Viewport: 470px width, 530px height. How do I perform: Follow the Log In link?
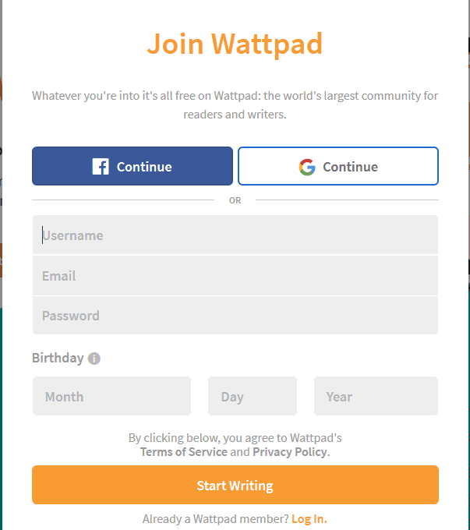tap(309, 519)
